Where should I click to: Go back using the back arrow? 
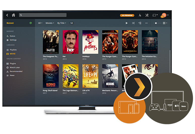click(7, 15)
